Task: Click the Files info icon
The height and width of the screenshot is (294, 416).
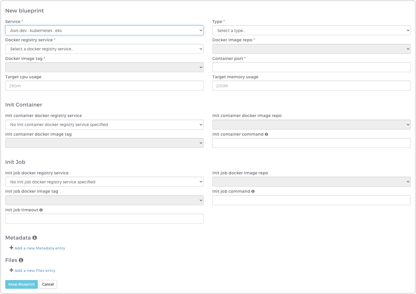Action: pos(21,260)
